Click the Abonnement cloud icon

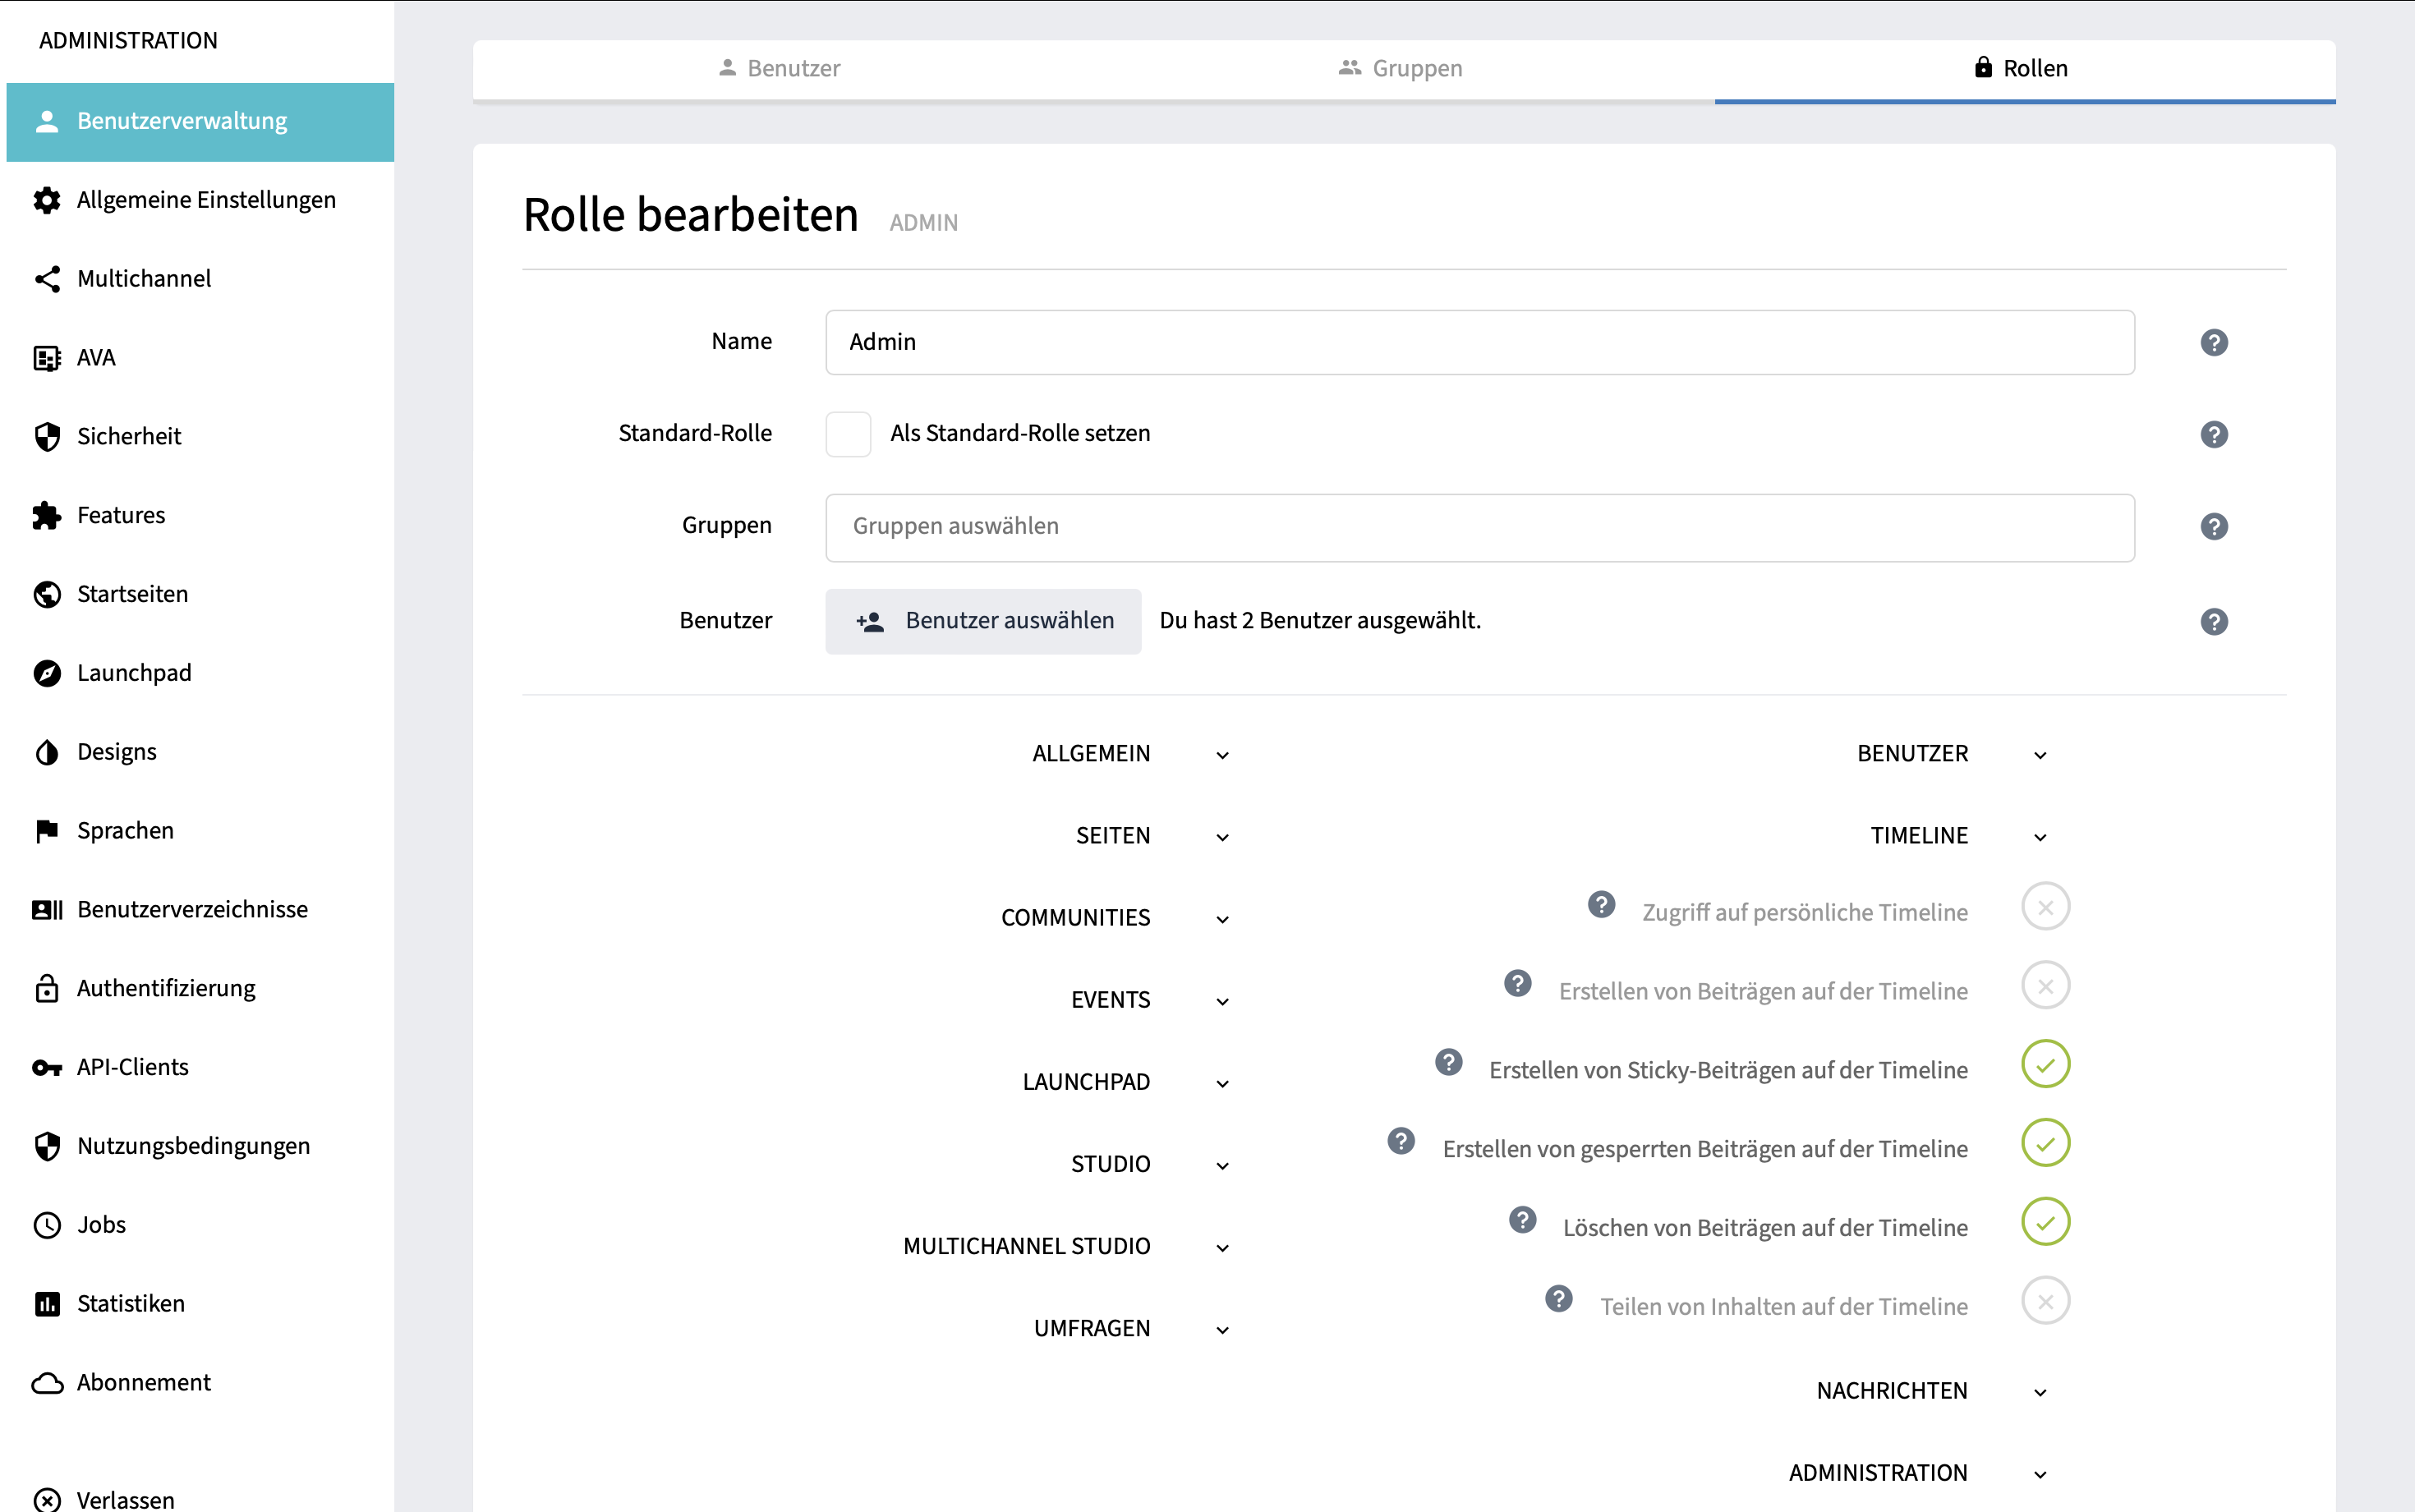click(x=47, y=1383)
